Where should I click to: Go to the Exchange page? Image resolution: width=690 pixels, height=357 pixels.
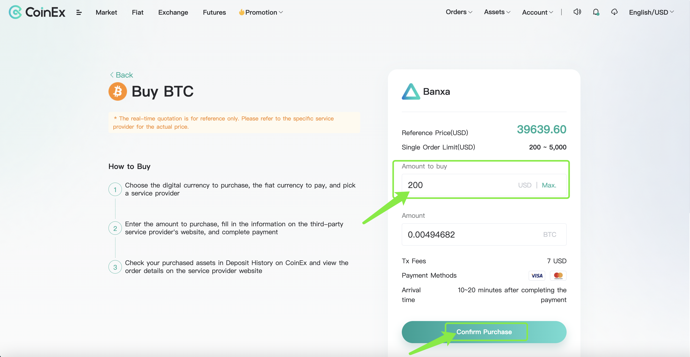(x=173, y=12)
